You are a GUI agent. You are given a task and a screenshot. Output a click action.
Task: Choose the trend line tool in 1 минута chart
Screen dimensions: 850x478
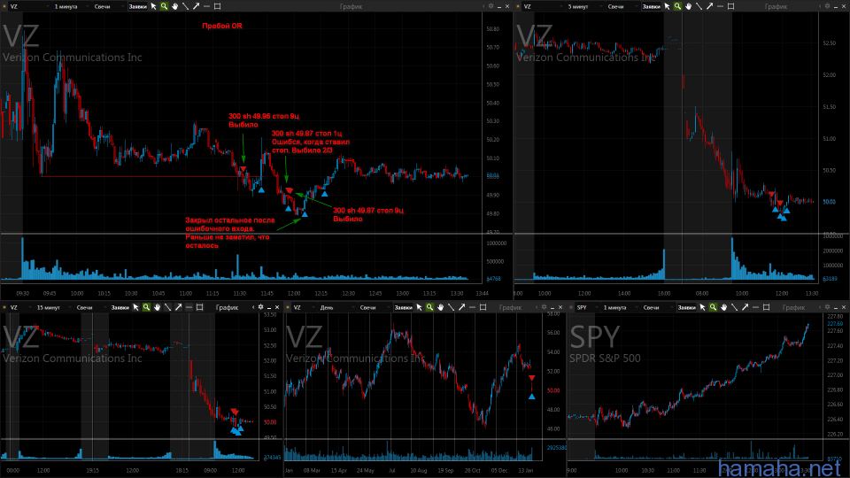185,6
